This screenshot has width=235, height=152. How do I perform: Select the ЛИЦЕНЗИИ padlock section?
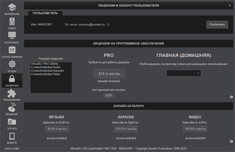[12, 81]
